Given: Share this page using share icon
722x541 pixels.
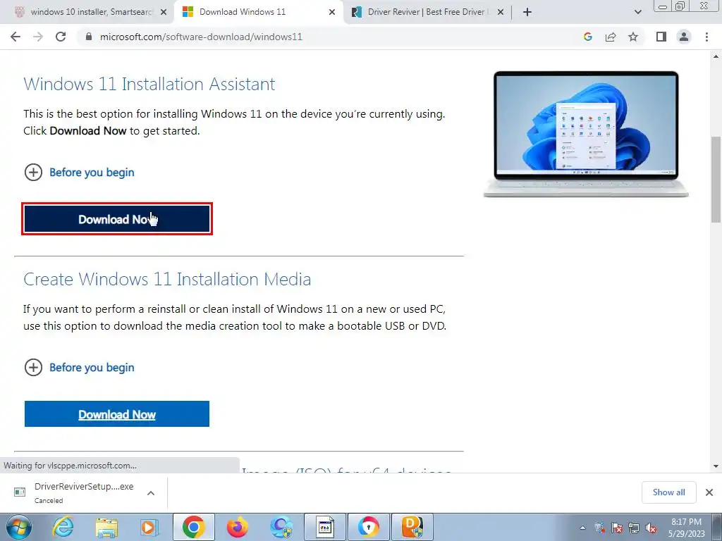Looking at the screenshot, I should click(611, 37).
